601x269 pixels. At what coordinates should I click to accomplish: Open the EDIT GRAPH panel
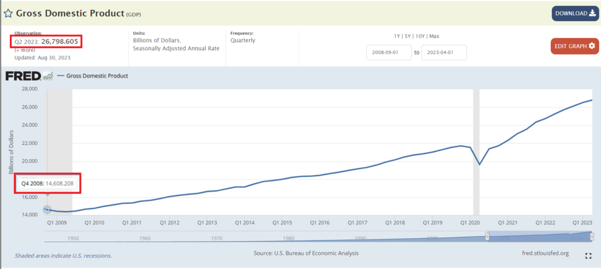coord(575,46)
